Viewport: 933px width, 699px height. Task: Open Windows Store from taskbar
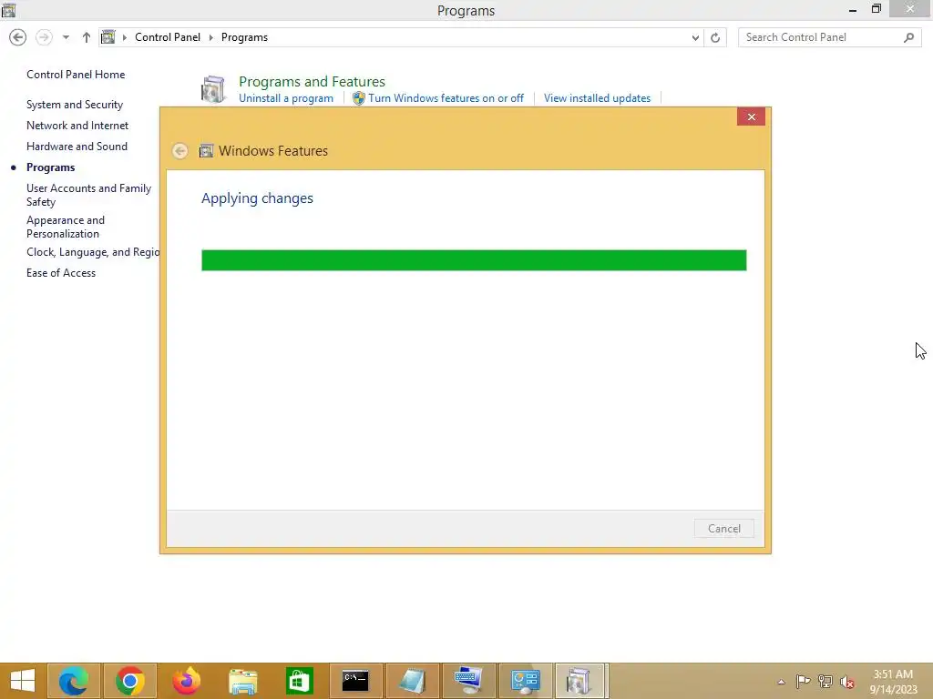point(299,681)
